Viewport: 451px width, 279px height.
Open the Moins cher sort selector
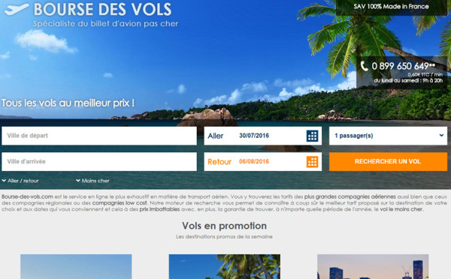[x=92, y=181]
